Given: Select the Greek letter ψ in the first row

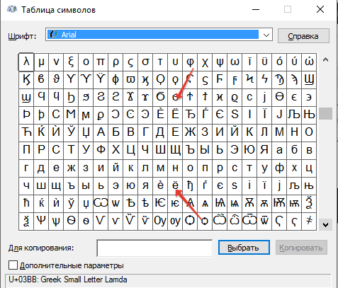Looking at the screenshot, I should (220, 62).
